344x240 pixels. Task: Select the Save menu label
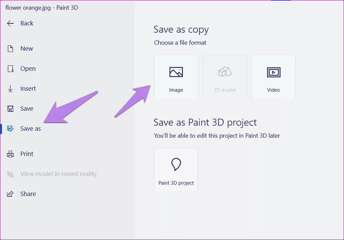coord(27,109)
